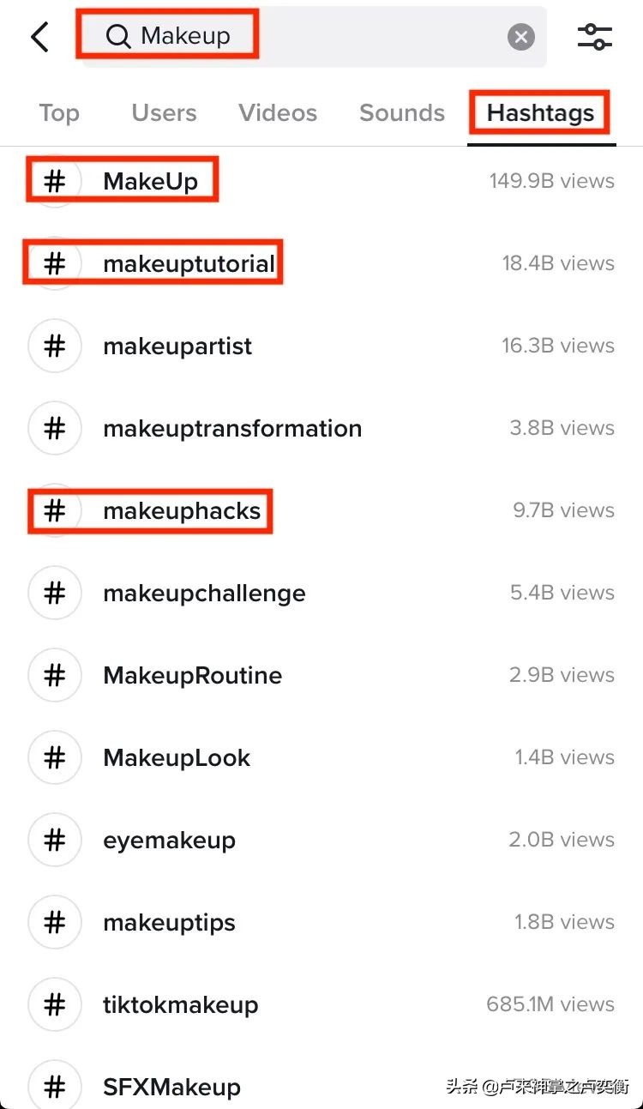This screenshot has height=1109, width=643.
Task: Select the makeuptransformation hashtag
Action: (232, 429)
